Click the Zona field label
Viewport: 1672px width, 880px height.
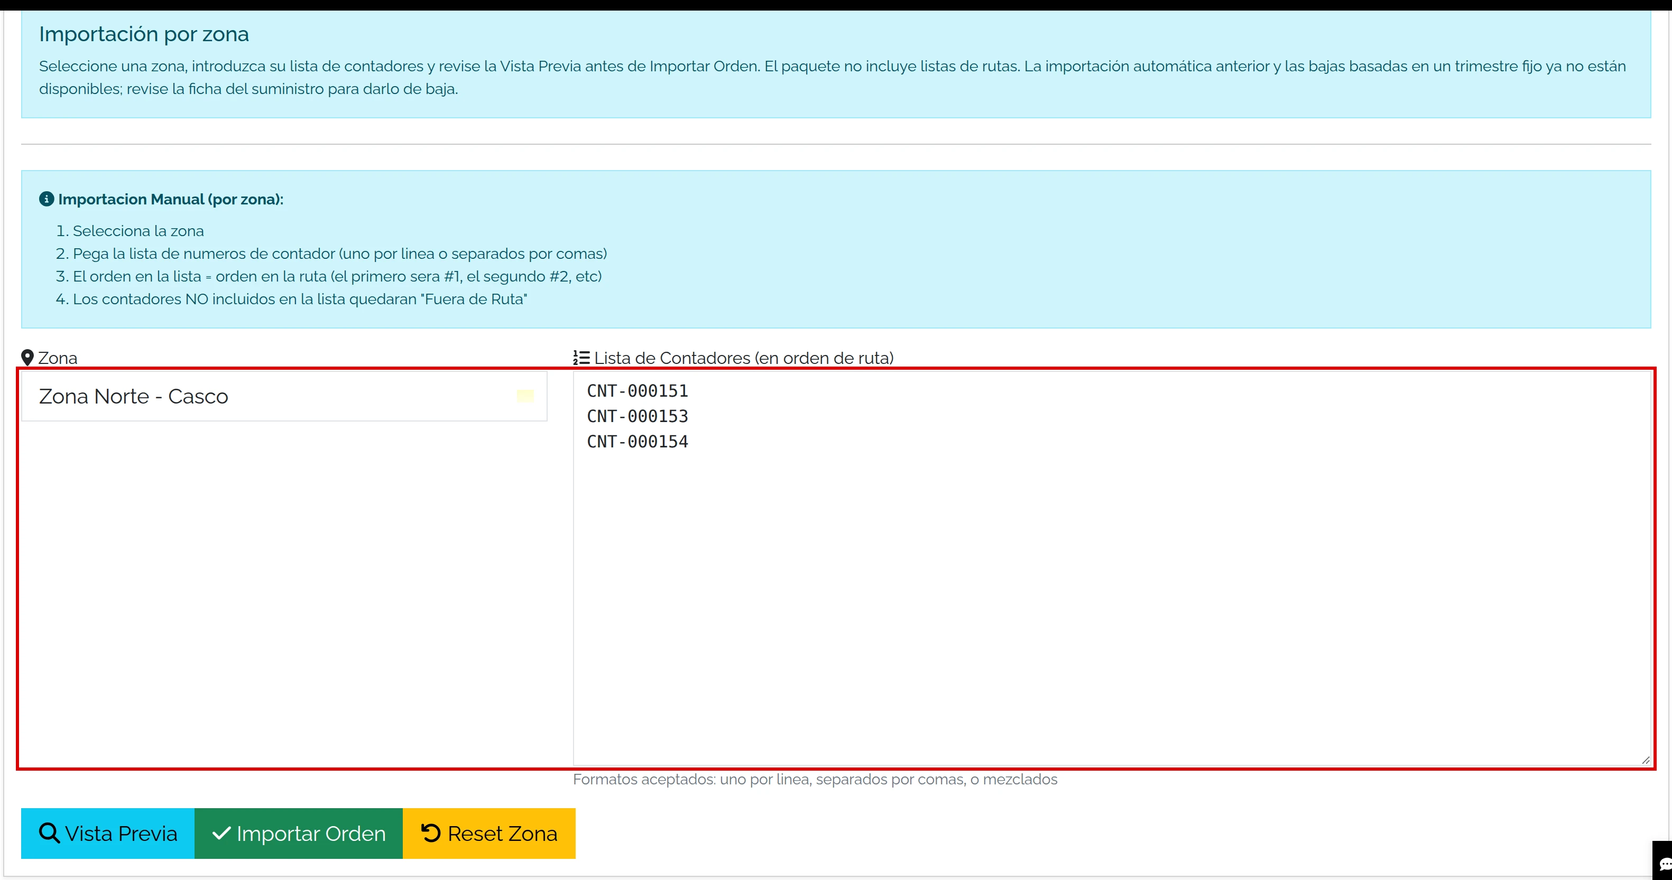58,358
